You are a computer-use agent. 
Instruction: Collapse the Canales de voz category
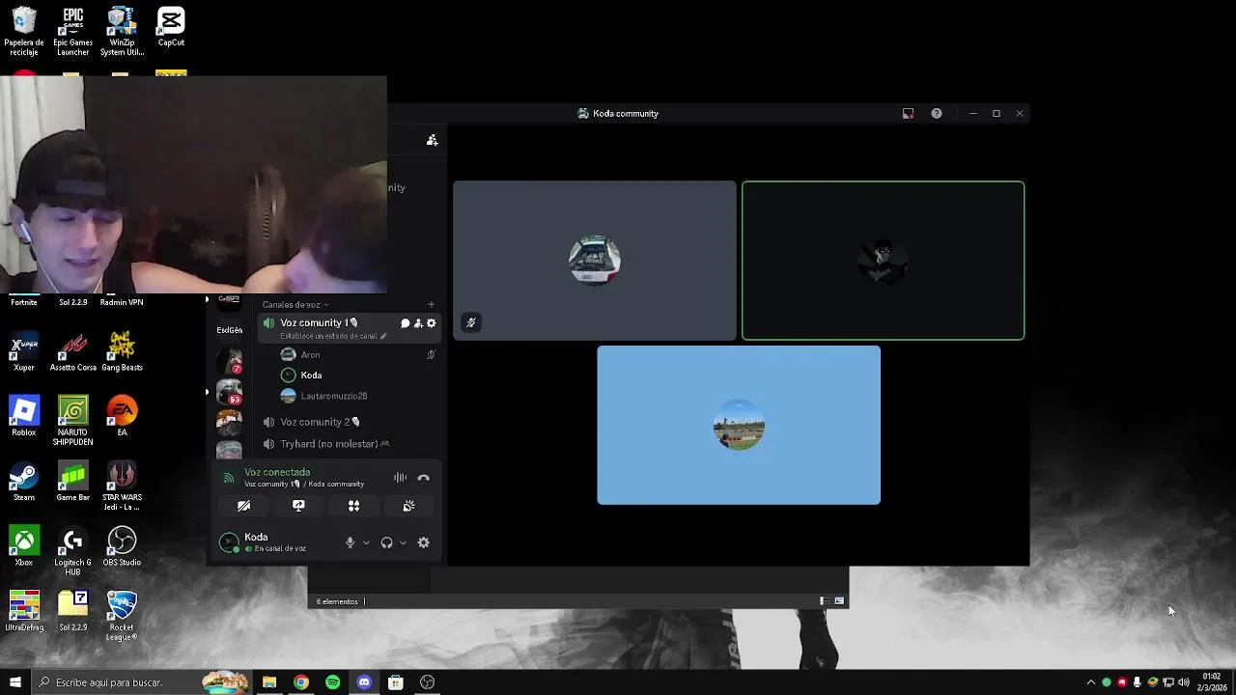(295, 305)
